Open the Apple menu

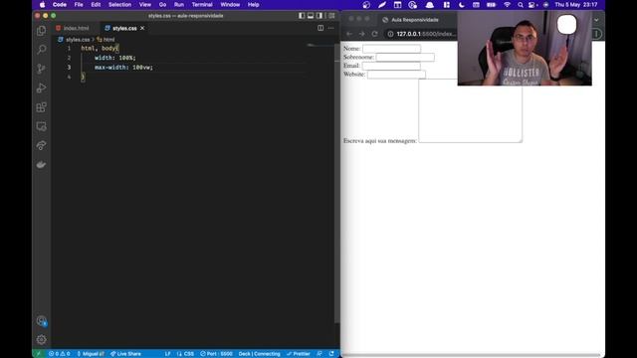tap(42, 4)
